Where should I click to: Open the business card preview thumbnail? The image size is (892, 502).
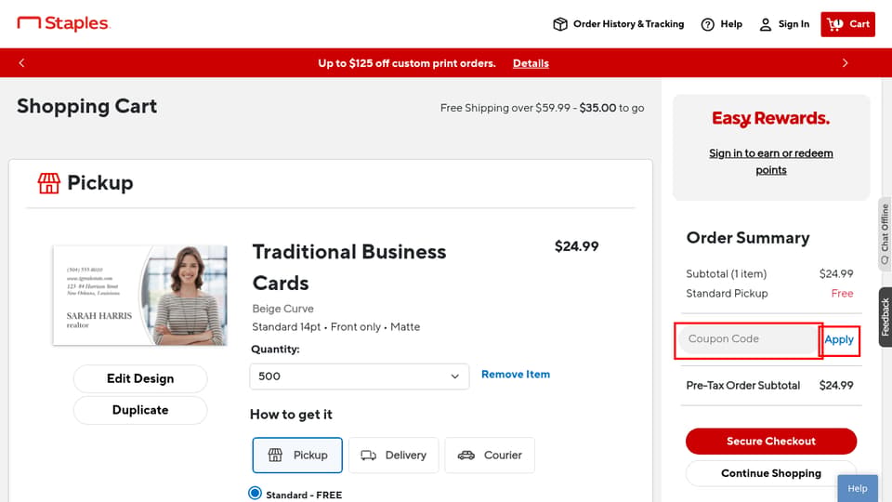[140, 295]
